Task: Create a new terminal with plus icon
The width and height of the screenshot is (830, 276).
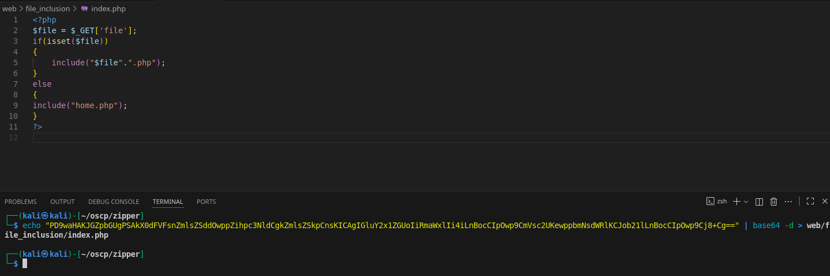Action: click(x=736, y=201)
